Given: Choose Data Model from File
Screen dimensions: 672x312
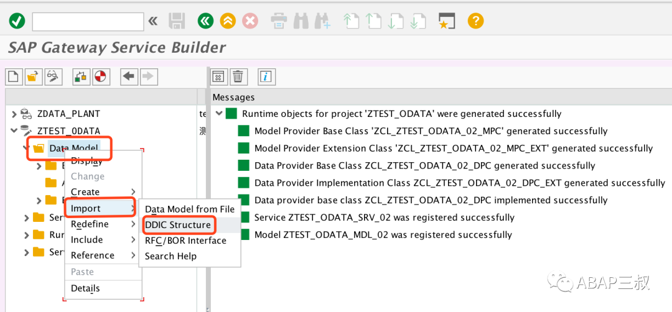Looking at the screenshot, I should coord(190,209).
